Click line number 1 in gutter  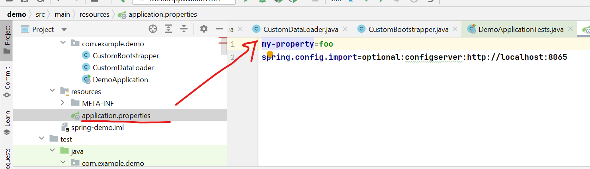click(232, 44)
